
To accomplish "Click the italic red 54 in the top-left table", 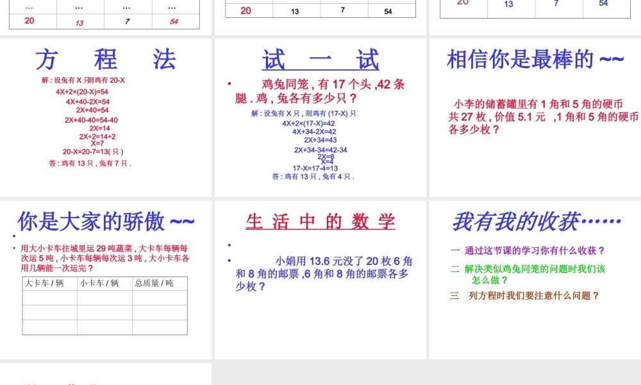I will pos(174,21).
